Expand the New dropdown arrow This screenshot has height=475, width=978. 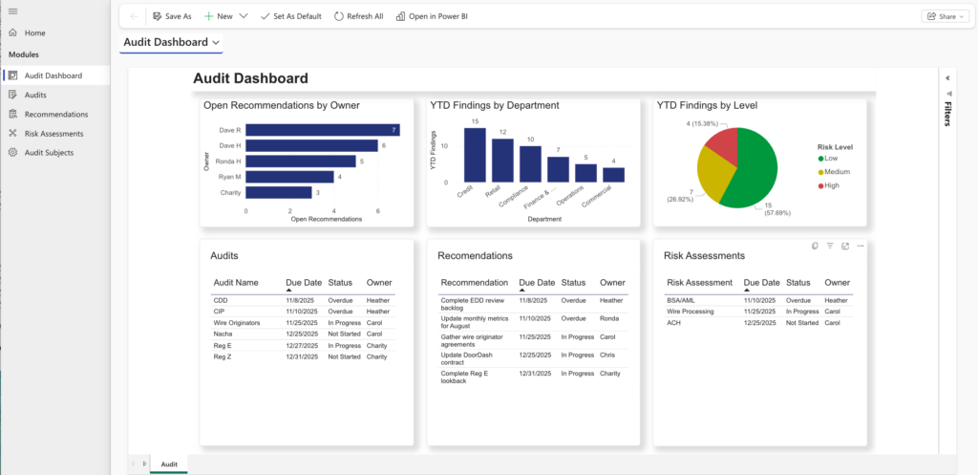click(244, 16)
